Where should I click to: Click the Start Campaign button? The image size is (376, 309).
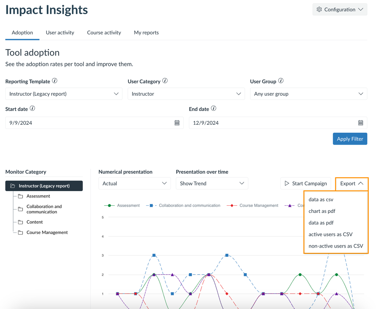306,184
